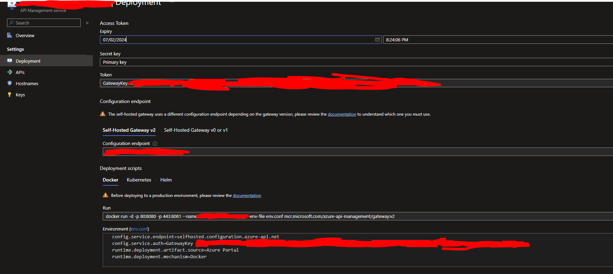Click the docker run command field
The height and width of the screenshot is (274, 613).
(x=357, y=216)
